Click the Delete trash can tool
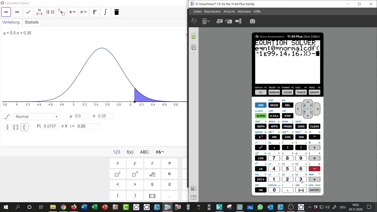377x212 pixels. pyautogui.click(x=117, y=12)
